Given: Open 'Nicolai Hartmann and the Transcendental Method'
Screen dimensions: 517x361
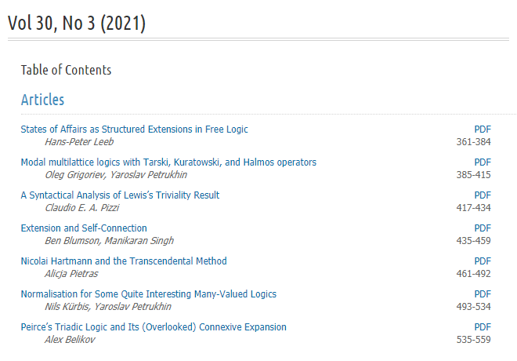Looking at the screenshot, I should click(124, 261).
